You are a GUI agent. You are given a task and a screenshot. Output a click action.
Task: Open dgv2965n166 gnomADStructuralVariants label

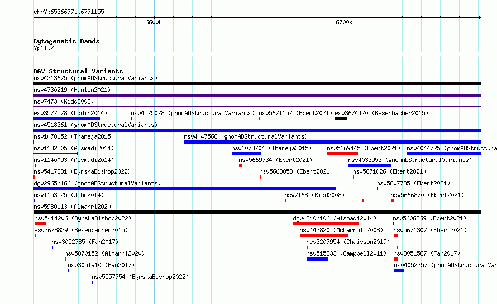point(97,183)
